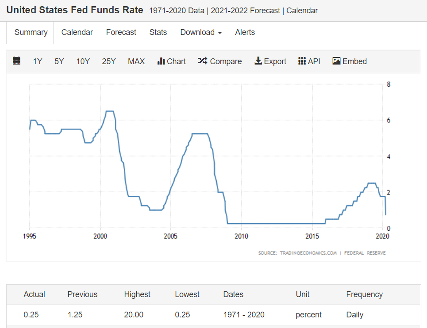427x328 pixels.
Task: Show MAX historical data range
Action: (x=136, y=61)
